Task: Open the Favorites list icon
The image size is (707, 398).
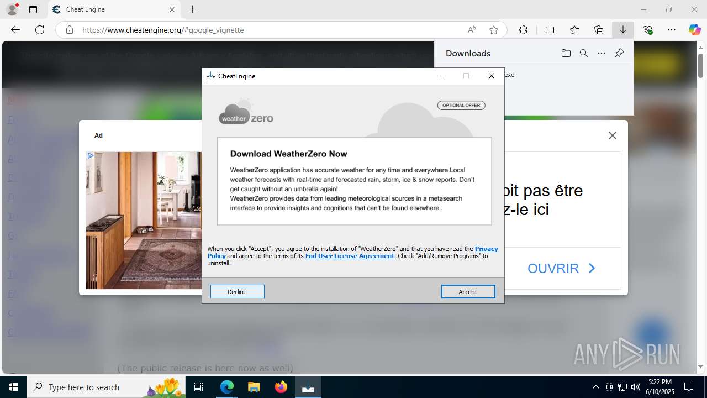Action: [x=574, y=30]
